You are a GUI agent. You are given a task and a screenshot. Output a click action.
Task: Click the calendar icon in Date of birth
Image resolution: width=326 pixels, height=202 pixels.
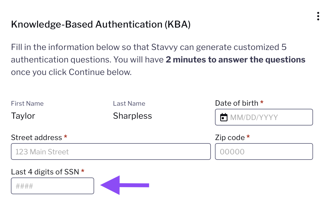tap(224, 117)
